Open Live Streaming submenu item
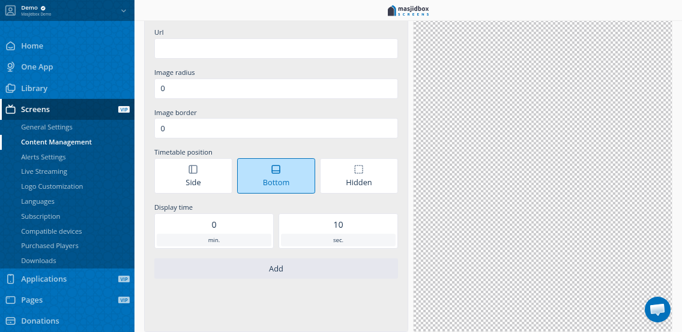 pos(44,171)
